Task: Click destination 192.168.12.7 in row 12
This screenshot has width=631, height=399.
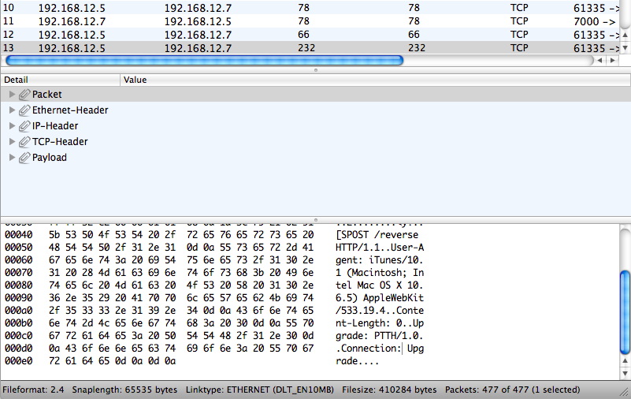Action: pyautogui.click(x=198, y=35)
